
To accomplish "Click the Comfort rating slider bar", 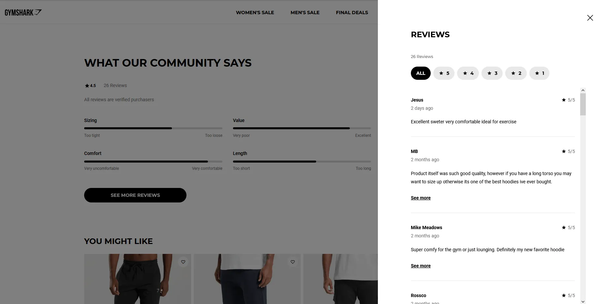I will click(153, 161).
